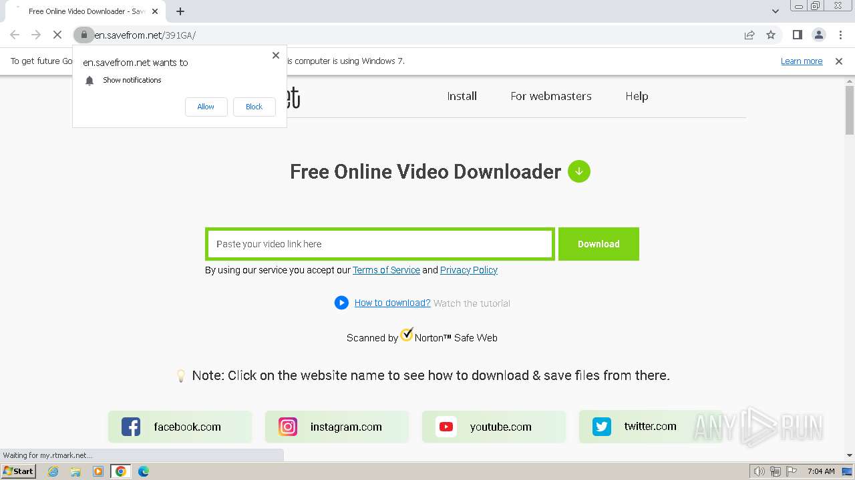This screenshot has width=855, height=480.
Task: Click the notification bell icon
Action: coord(90,80)
